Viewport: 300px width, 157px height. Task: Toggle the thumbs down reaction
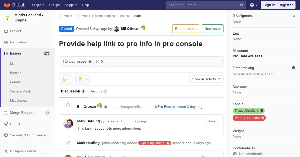(x=82, y=79)
